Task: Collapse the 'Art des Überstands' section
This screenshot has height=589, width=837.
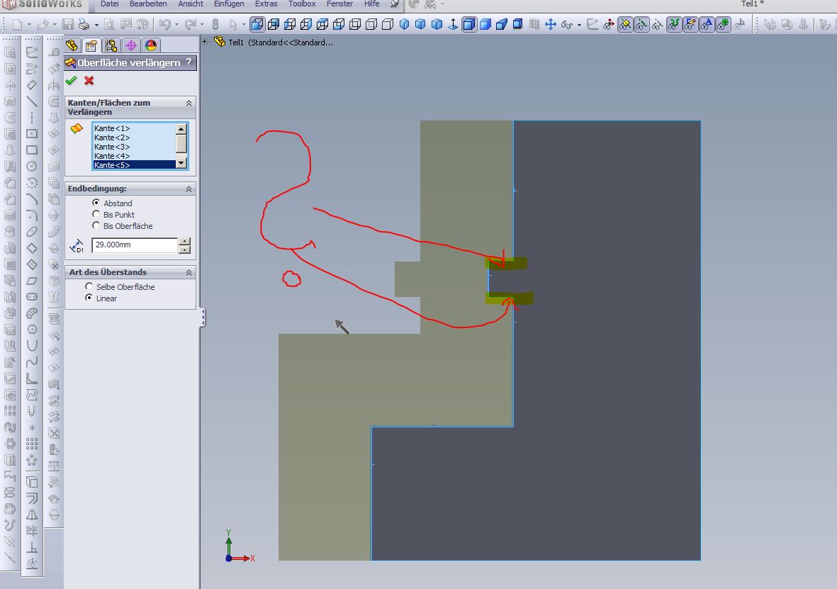Action: click(x=189, y=273)
